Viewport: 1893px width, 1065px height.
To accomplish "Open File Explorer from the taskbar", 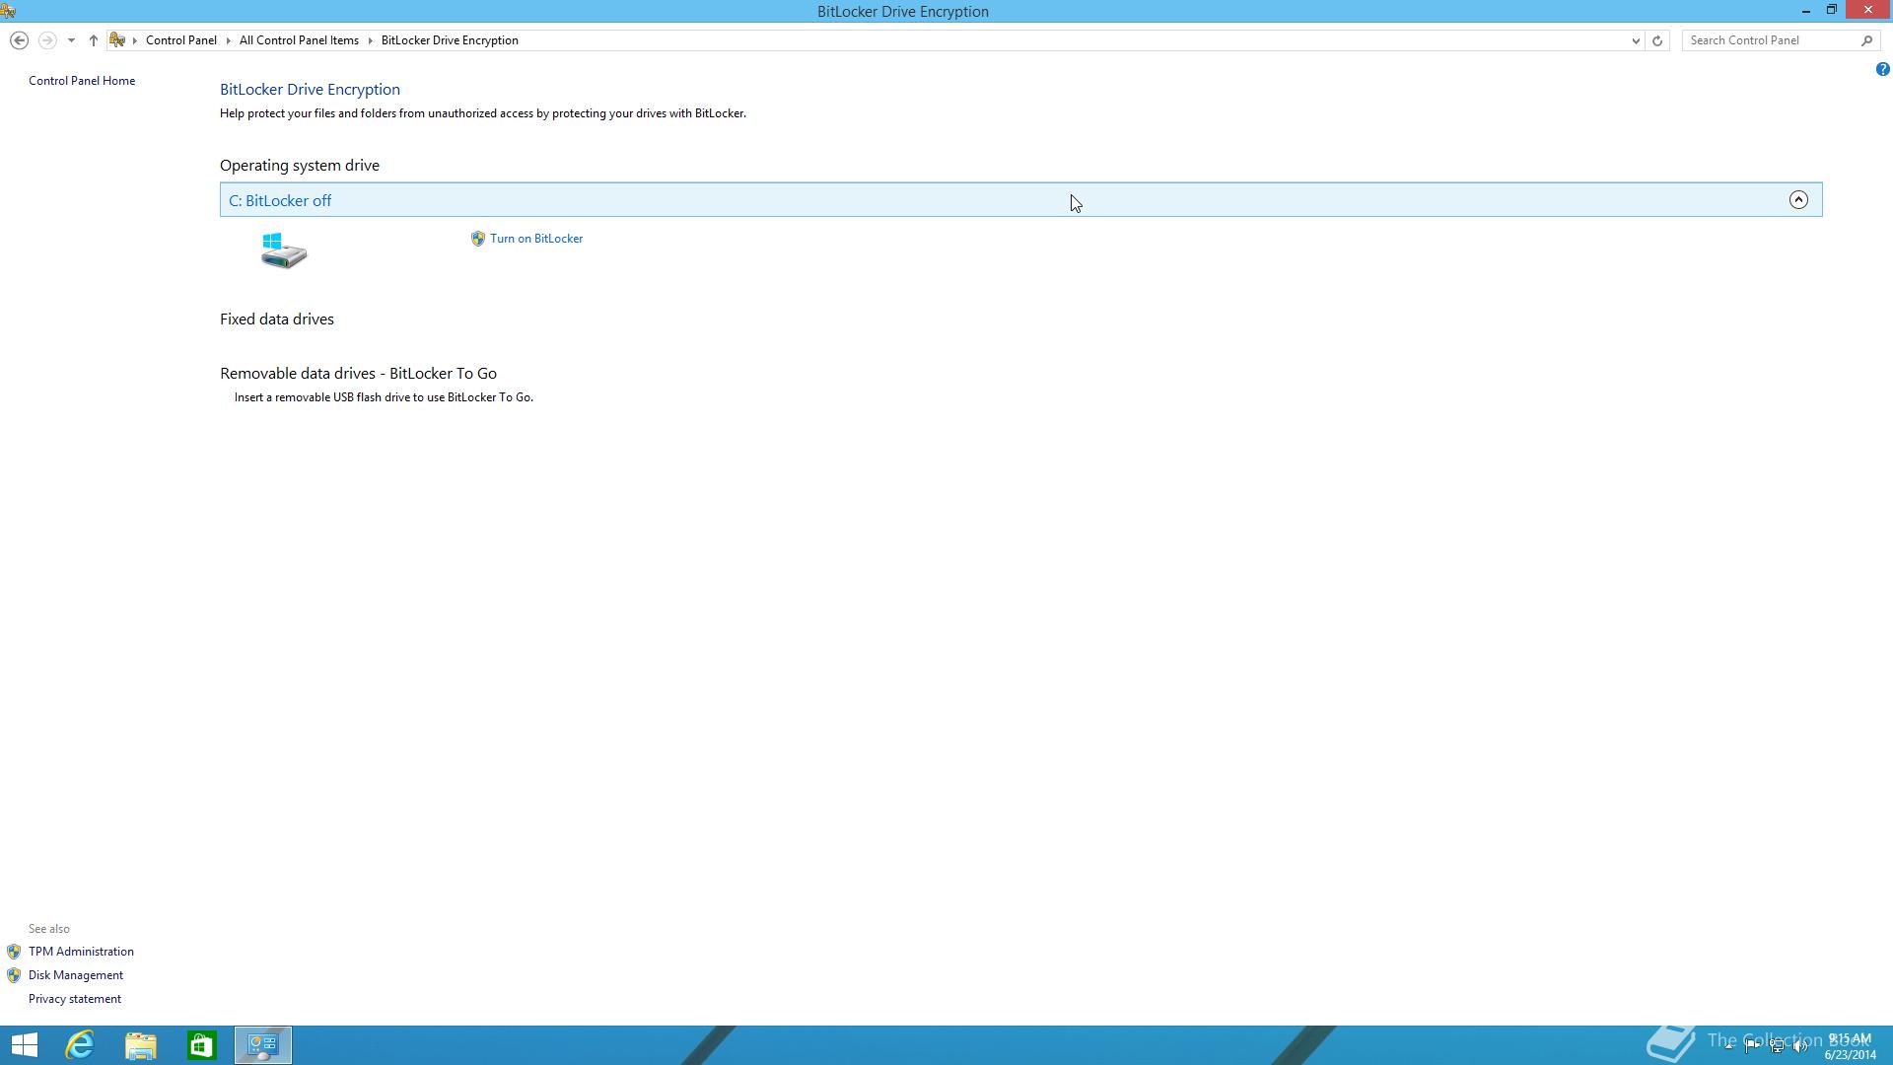I will (141, 1045).
